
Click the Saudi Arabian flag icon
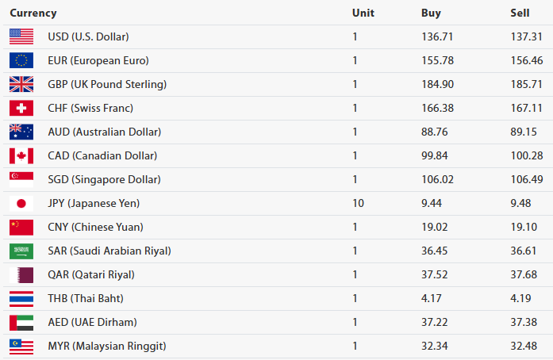pos(21,251)
